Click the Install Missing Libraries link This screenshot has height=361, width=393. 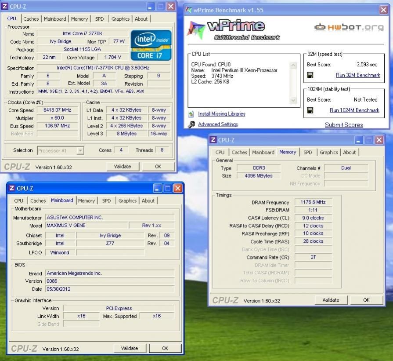click(x=222, y=114)
